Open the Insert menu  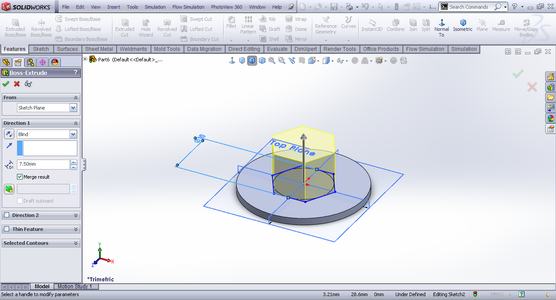coord(114,7)
